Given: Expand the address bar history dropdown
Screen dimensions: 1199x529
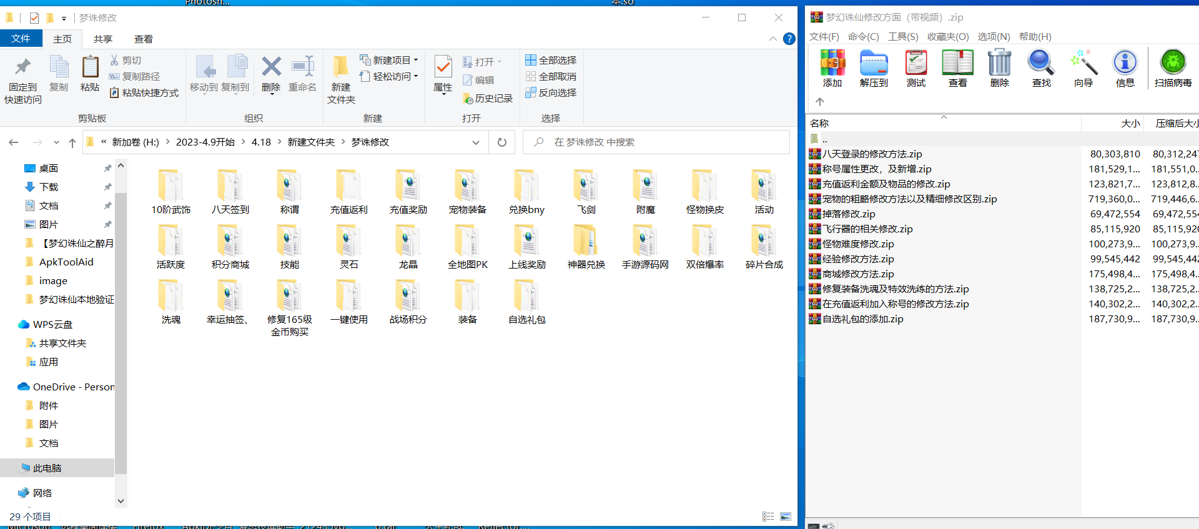Looking at the screenshot, I should coord(476,142).
